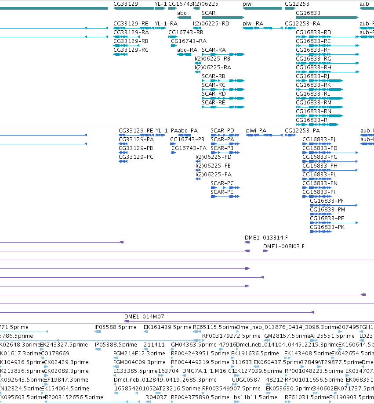Open EST EK191636.5prime
Image resolution: width=374 pixels, height=404 pixels.
(255, 354)
